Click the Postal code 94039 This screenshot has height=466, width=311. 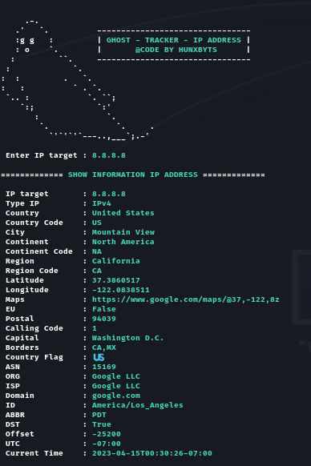[104, 319]
